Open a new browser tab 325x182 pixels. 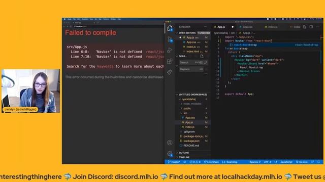pyautogui.click(x=98, y=23)
